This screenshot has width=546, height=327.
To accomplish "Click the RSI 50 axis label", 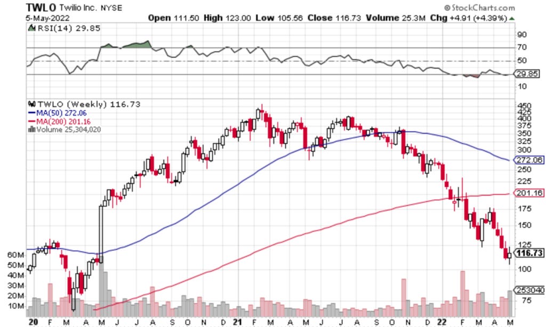I will click(x=521, y=61).
